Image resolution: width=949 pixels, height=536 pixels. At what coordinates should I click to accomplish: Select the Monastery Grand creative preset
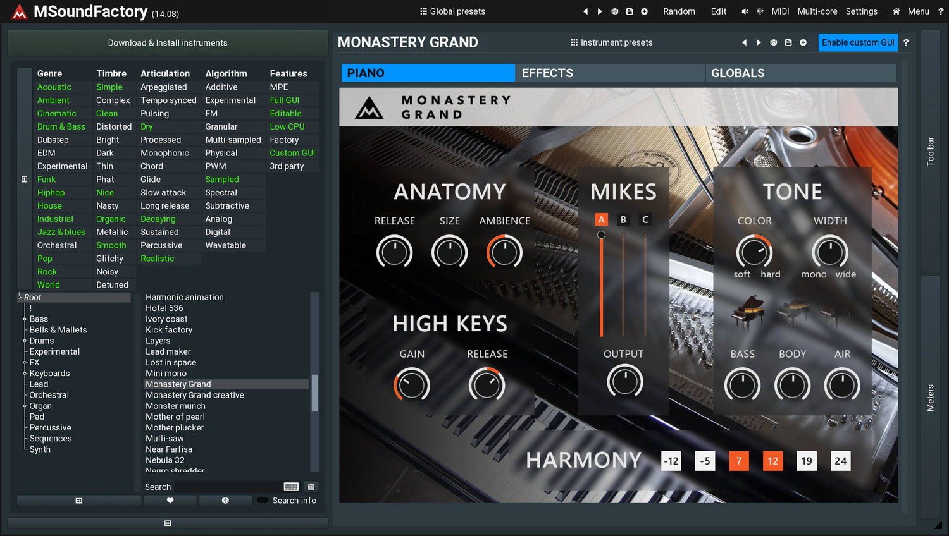pyautogui.click(x=195, y=395)
